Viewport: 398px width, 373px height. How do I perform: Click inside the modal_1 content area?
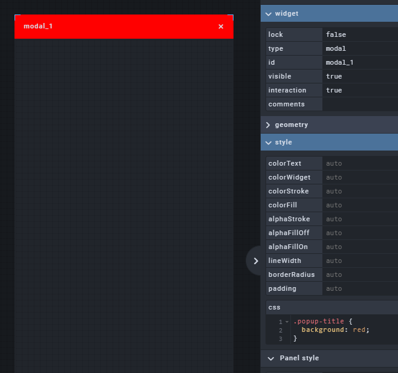[x=124, y=206]
